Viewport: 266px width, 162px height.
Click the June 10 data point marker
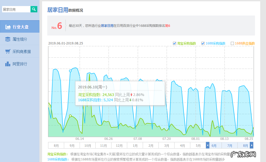[70, 71]
